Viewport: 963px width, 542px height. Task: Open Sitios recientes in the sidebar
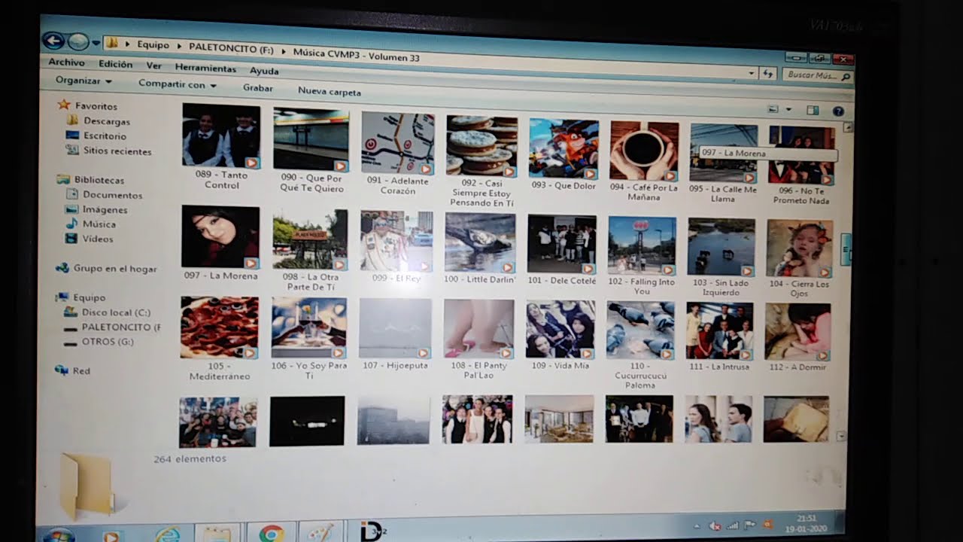pyautogui.click(x=117, y=151)
